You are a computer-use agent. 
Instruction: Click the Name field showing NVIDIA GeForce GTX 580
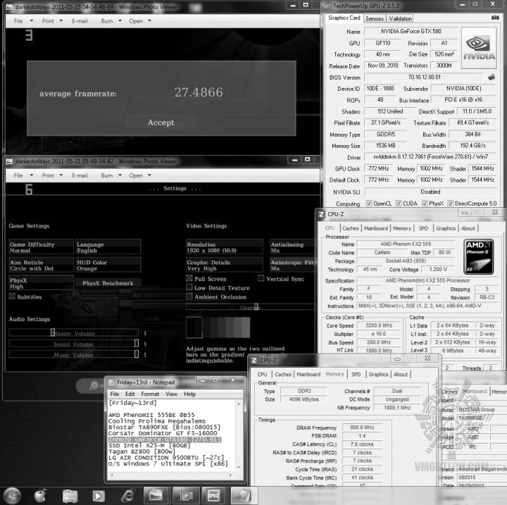coord(411,32)
